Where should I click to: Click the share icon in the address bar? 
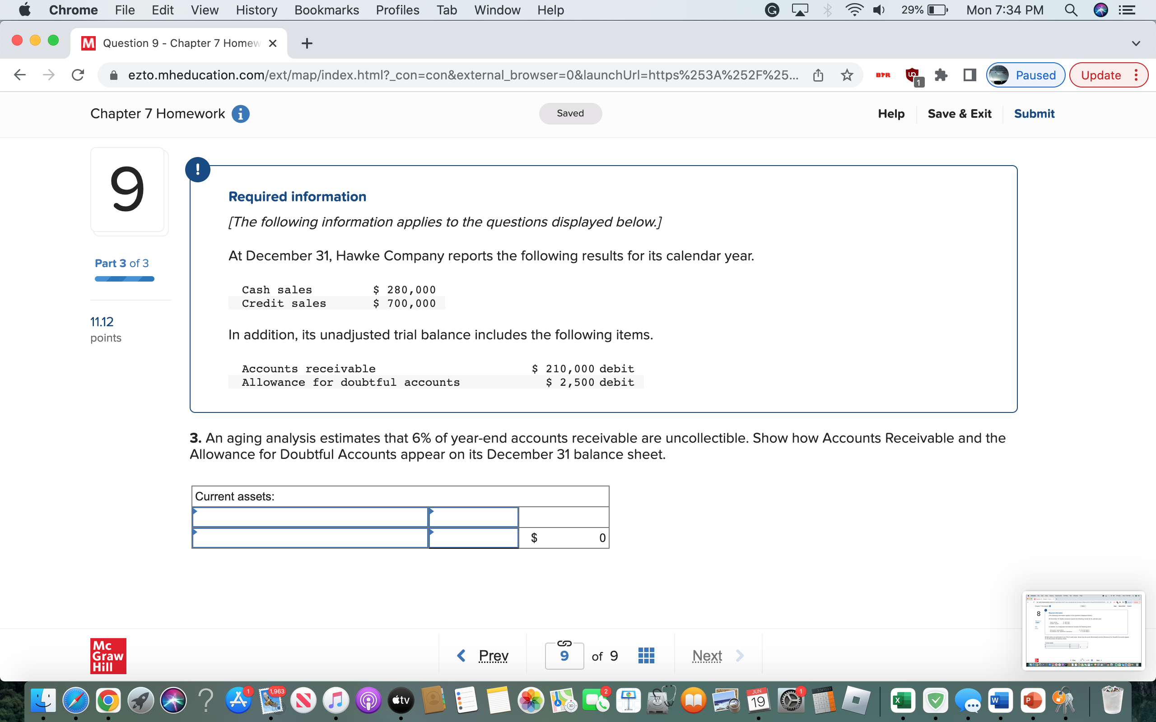click(x=818, y=74)
